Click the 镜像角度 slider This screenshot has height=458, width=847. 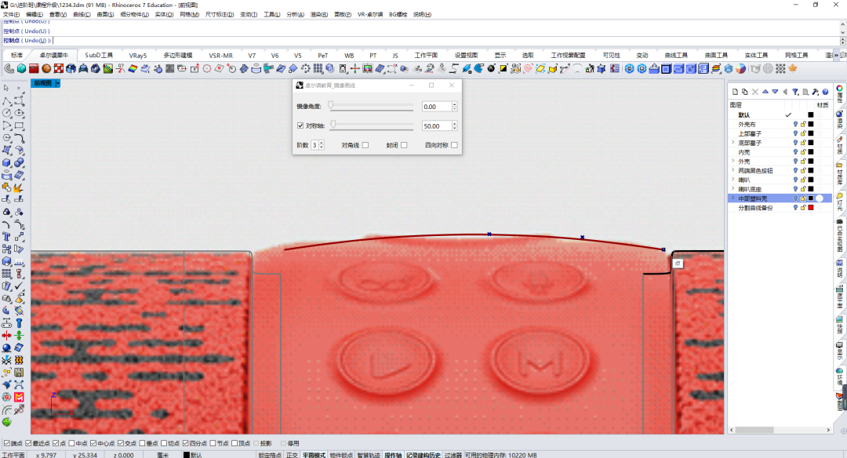pyautogui.click(x=371, y=107)
